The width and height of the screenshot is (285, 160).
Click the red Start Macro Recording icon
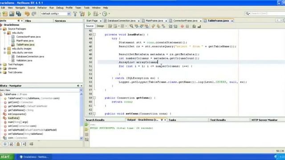tap(182, 26)
